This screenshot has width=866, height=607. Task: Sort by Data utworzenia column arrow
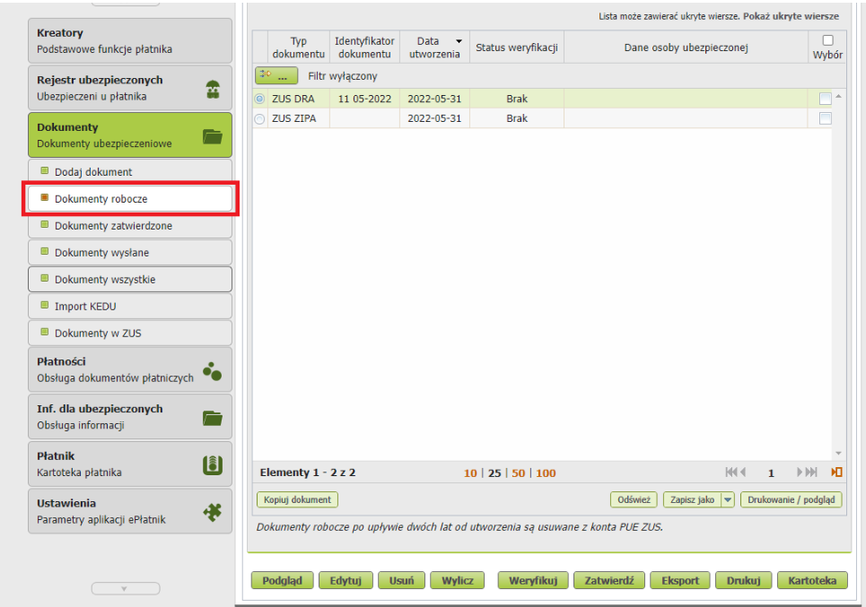(459, 41)
